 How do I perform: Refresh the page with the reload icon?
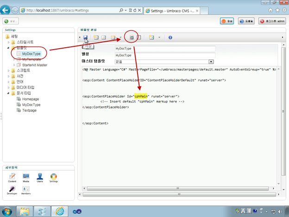coord(135,10)
